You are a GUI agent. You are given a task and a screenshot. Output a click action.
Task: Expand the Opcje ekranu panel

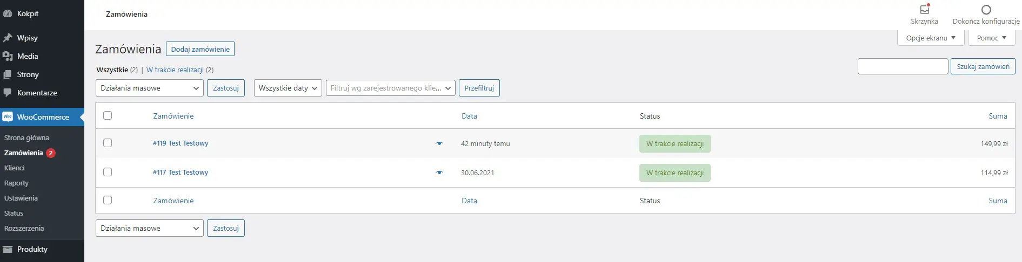[x=930, y=38]
